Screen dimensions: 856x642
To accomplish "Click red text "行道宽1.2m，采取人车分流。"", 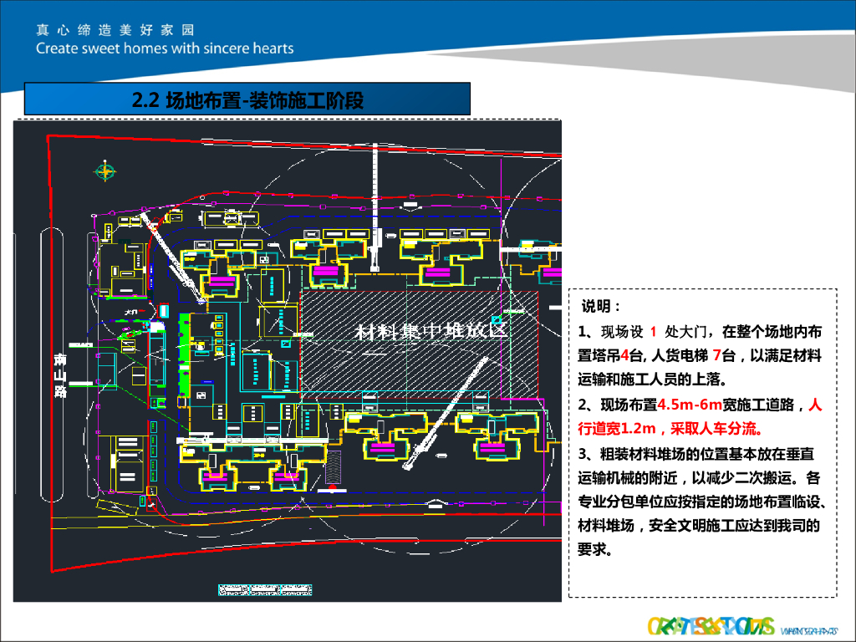I will (x=671, y=429).
